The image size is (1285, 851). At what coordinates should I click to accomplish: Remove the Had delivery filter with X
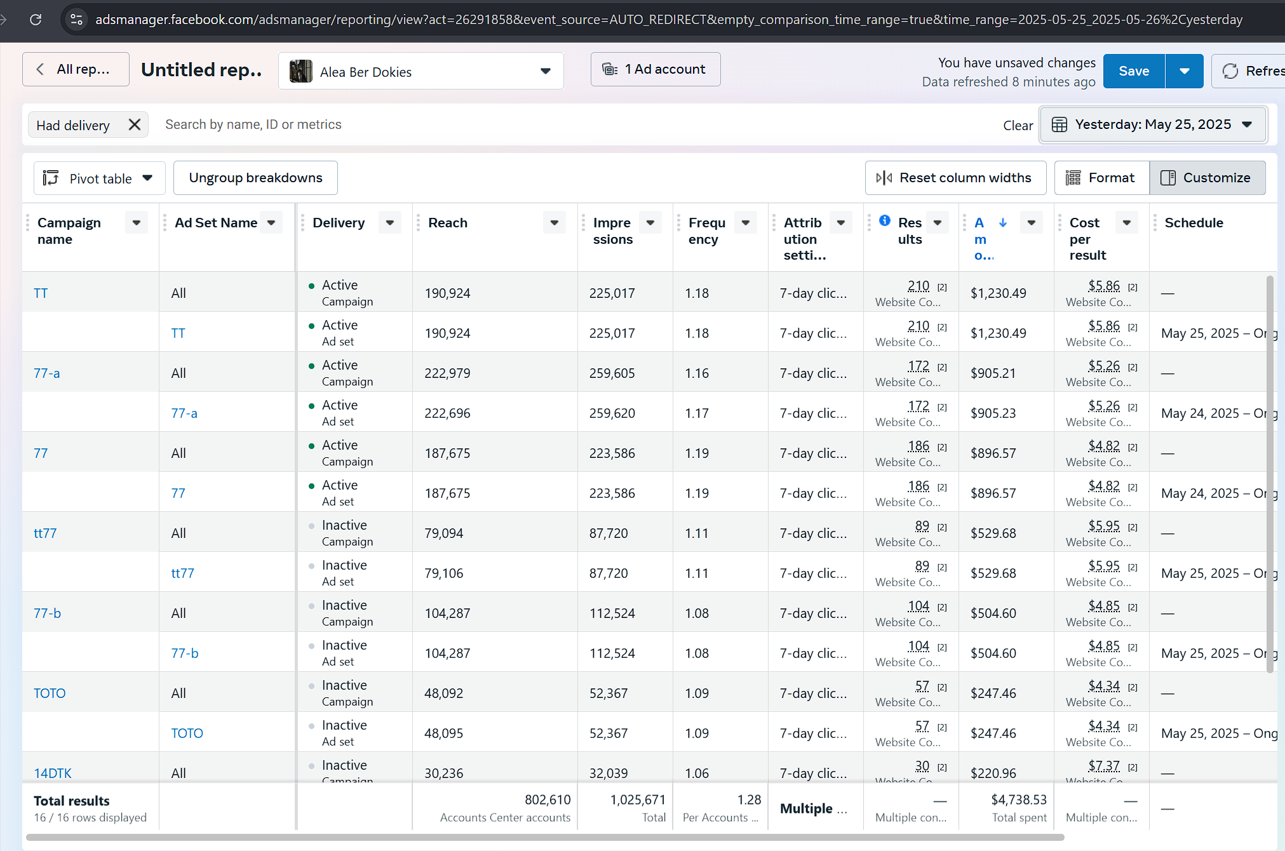coord(134,124)
